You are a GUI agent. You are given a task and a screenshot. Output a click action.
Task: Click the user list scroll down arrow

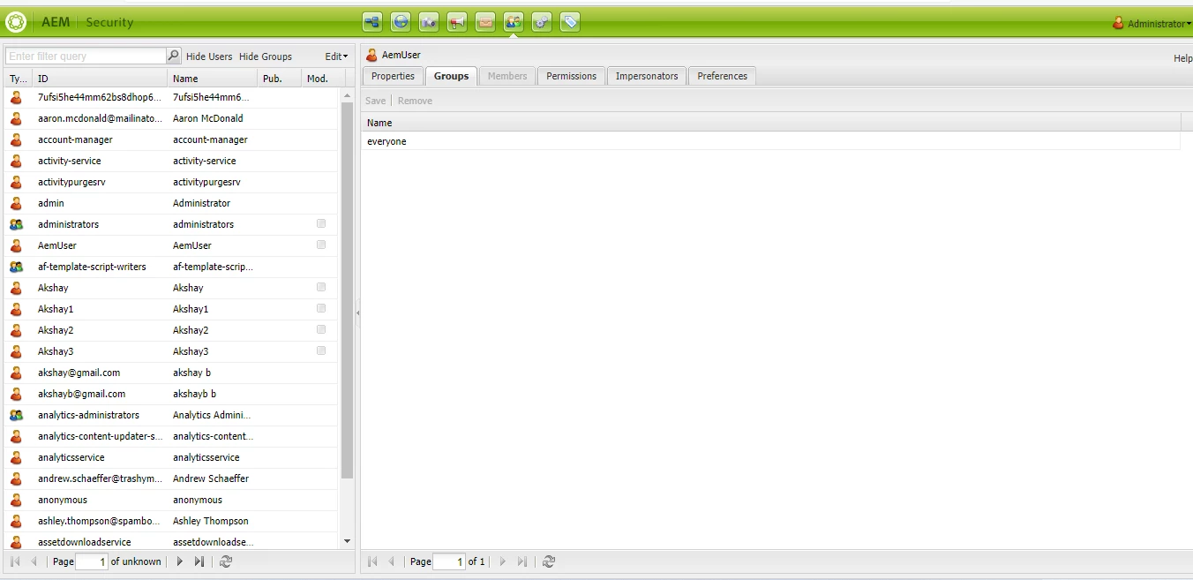pos(347,541)
